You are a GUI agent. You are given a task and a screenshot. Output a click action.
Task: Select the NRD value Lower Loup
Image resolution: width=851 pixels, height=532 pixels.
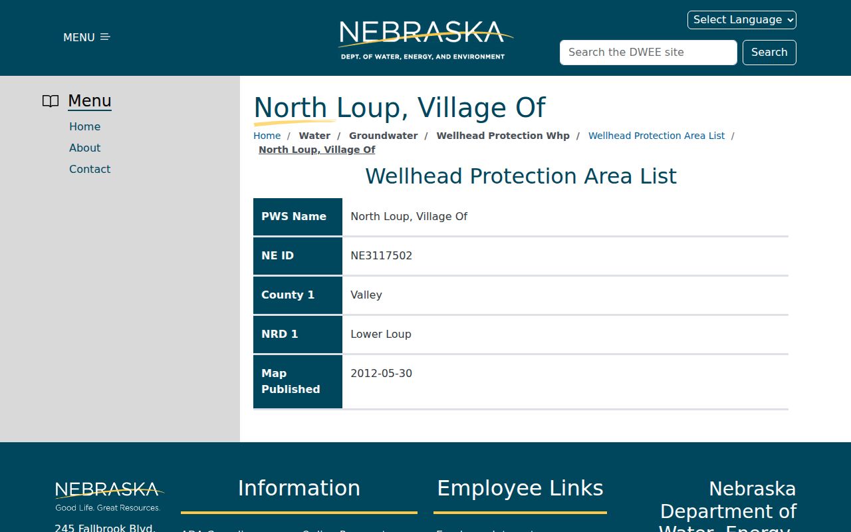(x=381, y=334)
